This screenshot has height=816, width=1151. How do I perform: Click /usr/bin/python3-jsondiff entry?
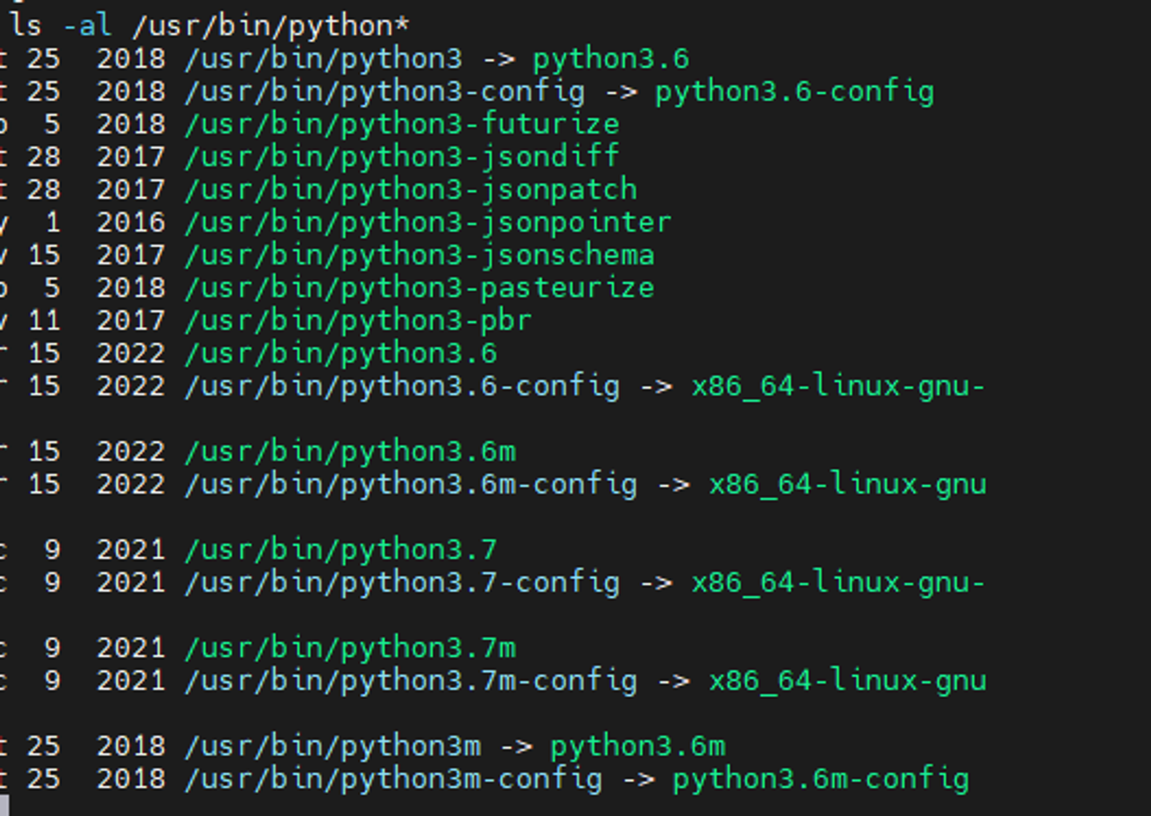point(402,157)
